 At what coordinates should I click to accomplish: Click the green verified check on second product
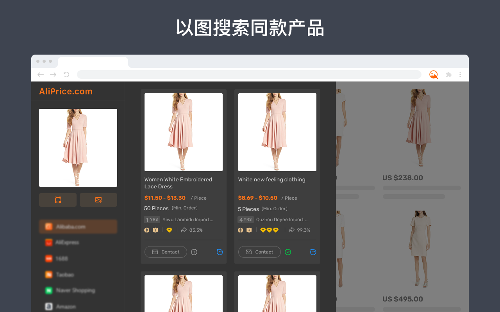coord(288,252)
